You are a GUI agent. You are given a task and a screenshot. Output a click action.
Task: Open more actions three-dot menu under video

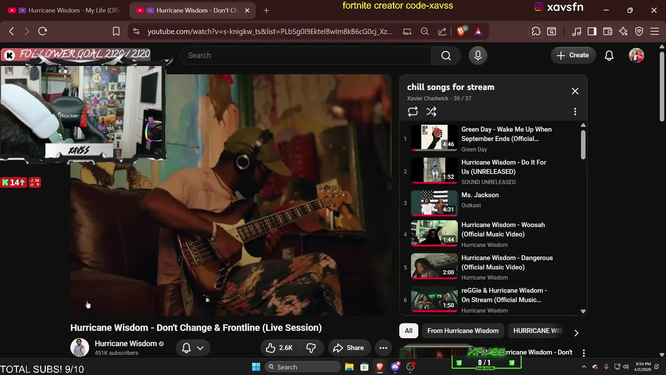click(383, 348)
